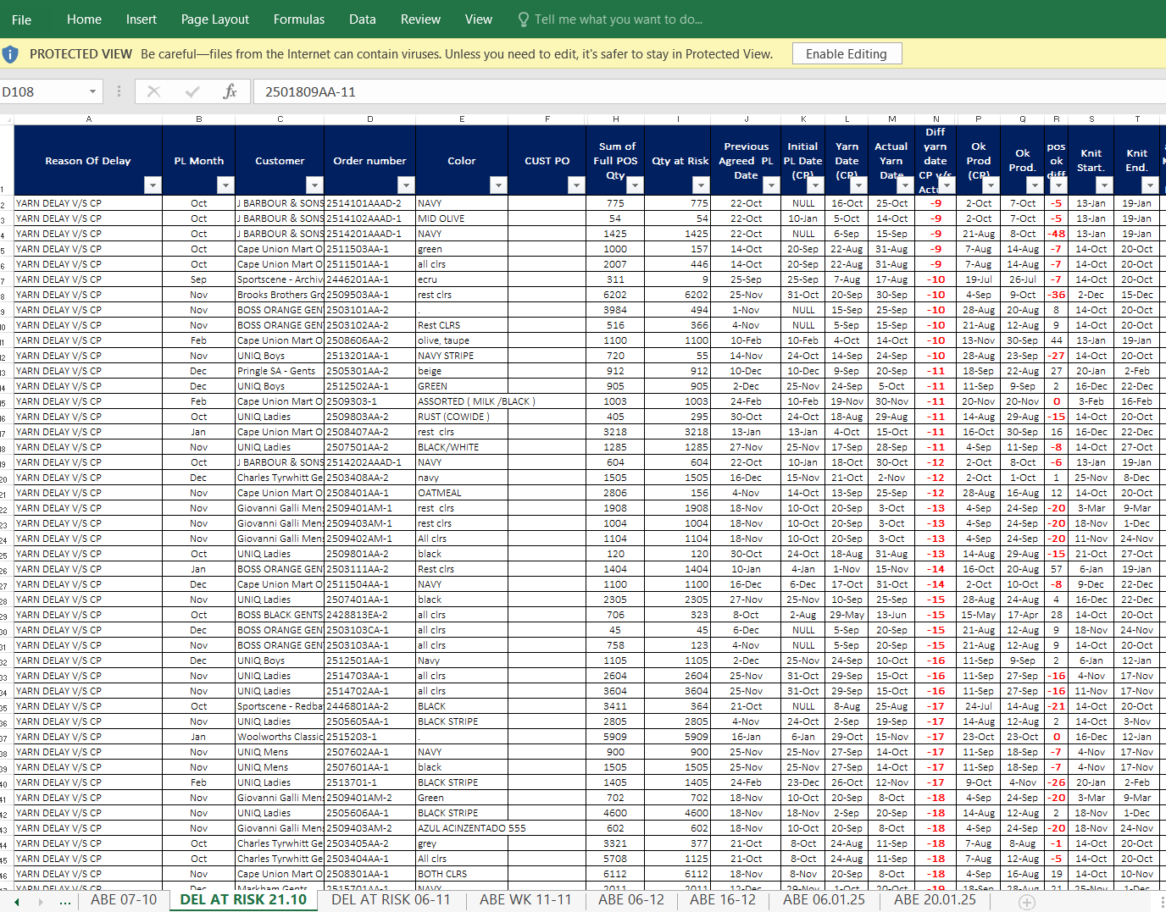Open the PL Month filter dropdown
1166x912 pixels.
pyautogui.click(x=225, y=185)
